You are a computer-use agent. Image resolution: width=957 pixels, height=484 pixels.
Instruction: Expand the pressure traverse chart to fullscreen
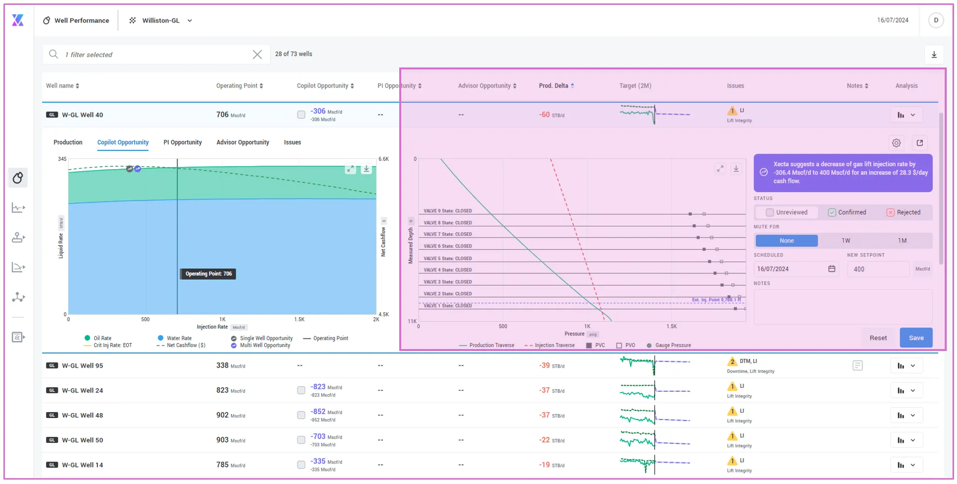tap(720, 169)
